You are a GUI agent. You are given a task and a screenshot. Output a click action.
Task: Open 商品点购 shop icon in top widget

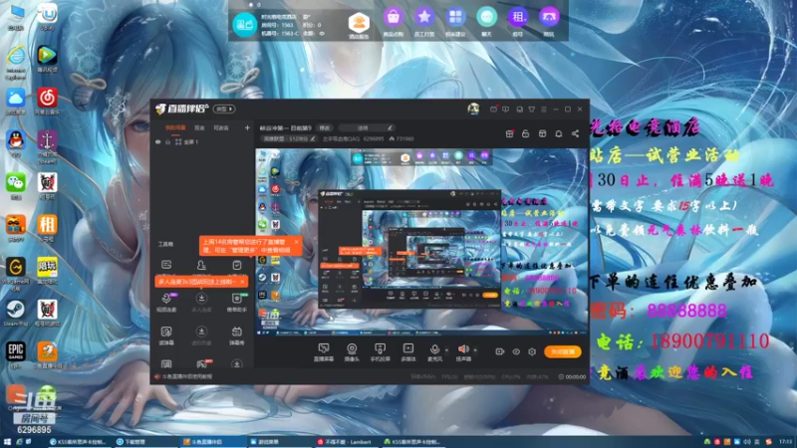pyautogui.click(x=393, y=22)
